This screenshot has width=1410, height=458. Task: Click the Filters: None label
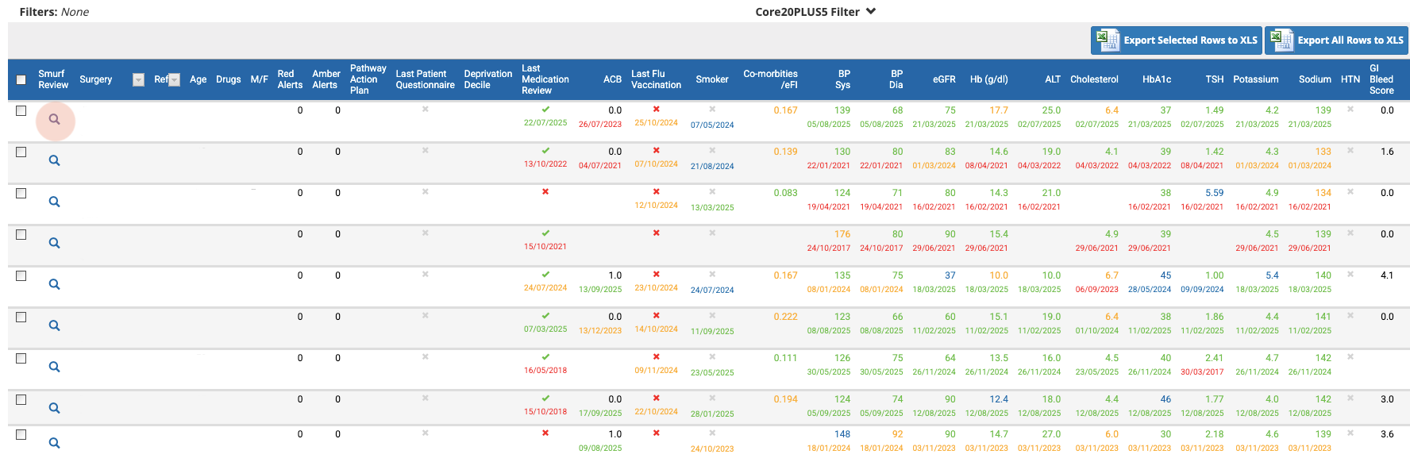(x=54, y=12)
